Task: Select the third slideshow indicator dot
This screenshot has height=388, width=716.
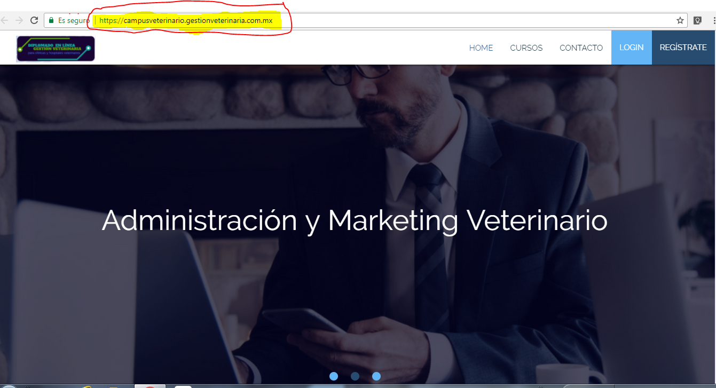Action: [x=376, y=376]
